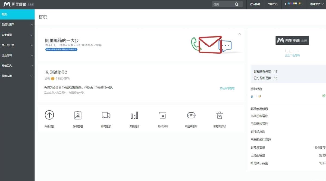Open 数据统计 bar chart icon

134,115
